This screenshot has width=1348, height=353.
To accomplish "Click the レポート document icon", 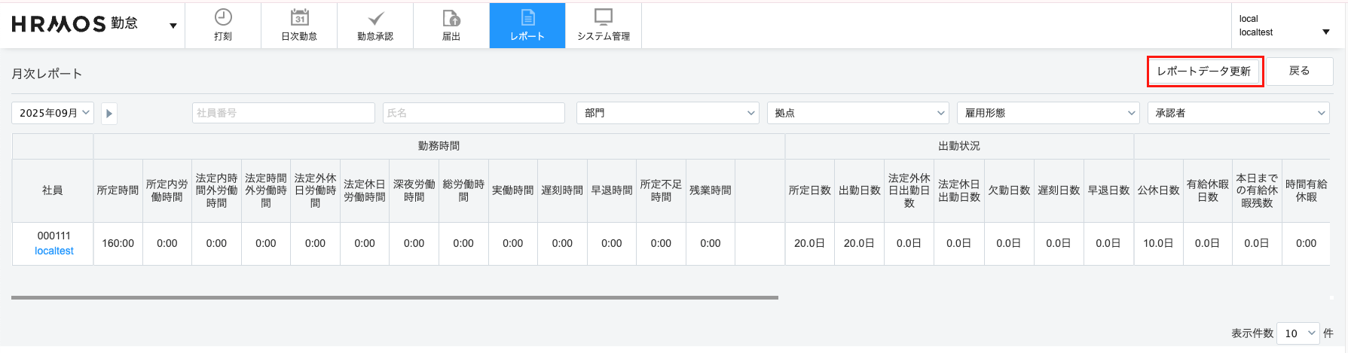I will pos(527,17).
